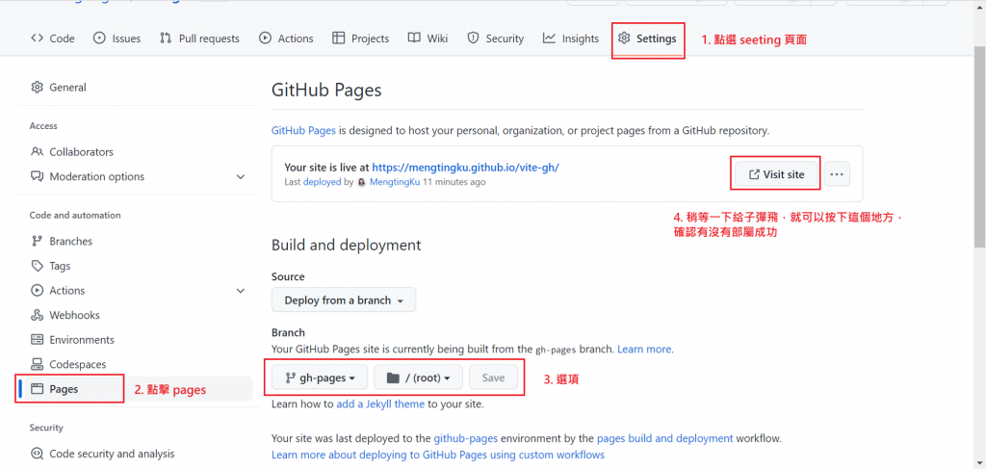Open the github-pages environment link
The height and width of the screenshot is (469, 986).
point(466,438)
